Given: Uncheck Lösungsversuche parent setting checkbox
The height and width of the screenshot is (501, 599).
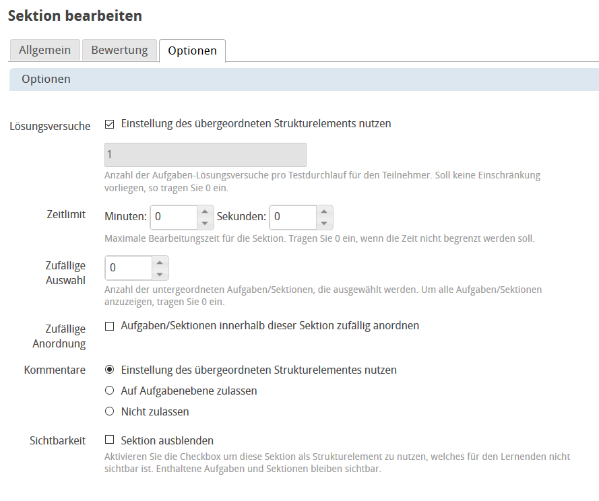Looking at the screenshot, I should (x=110, y=124).
